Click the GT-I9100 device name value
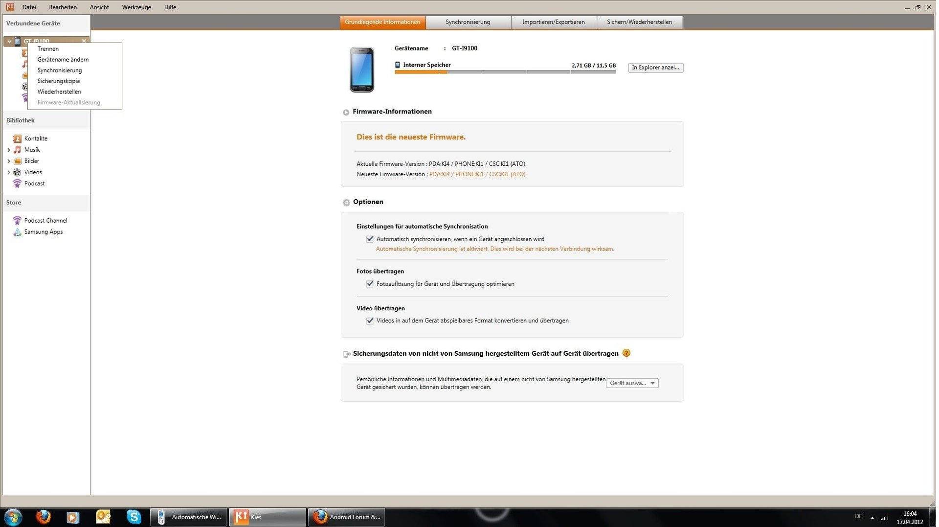The image size is (939, 527). 465,48
